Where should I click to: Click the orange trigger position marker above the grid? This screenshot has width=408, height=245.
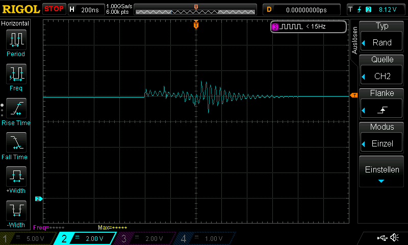(196, 25)
